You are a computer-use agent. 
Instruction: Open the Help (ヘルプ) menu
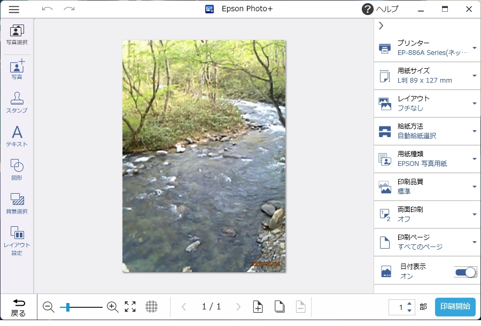tap(380, 9)
